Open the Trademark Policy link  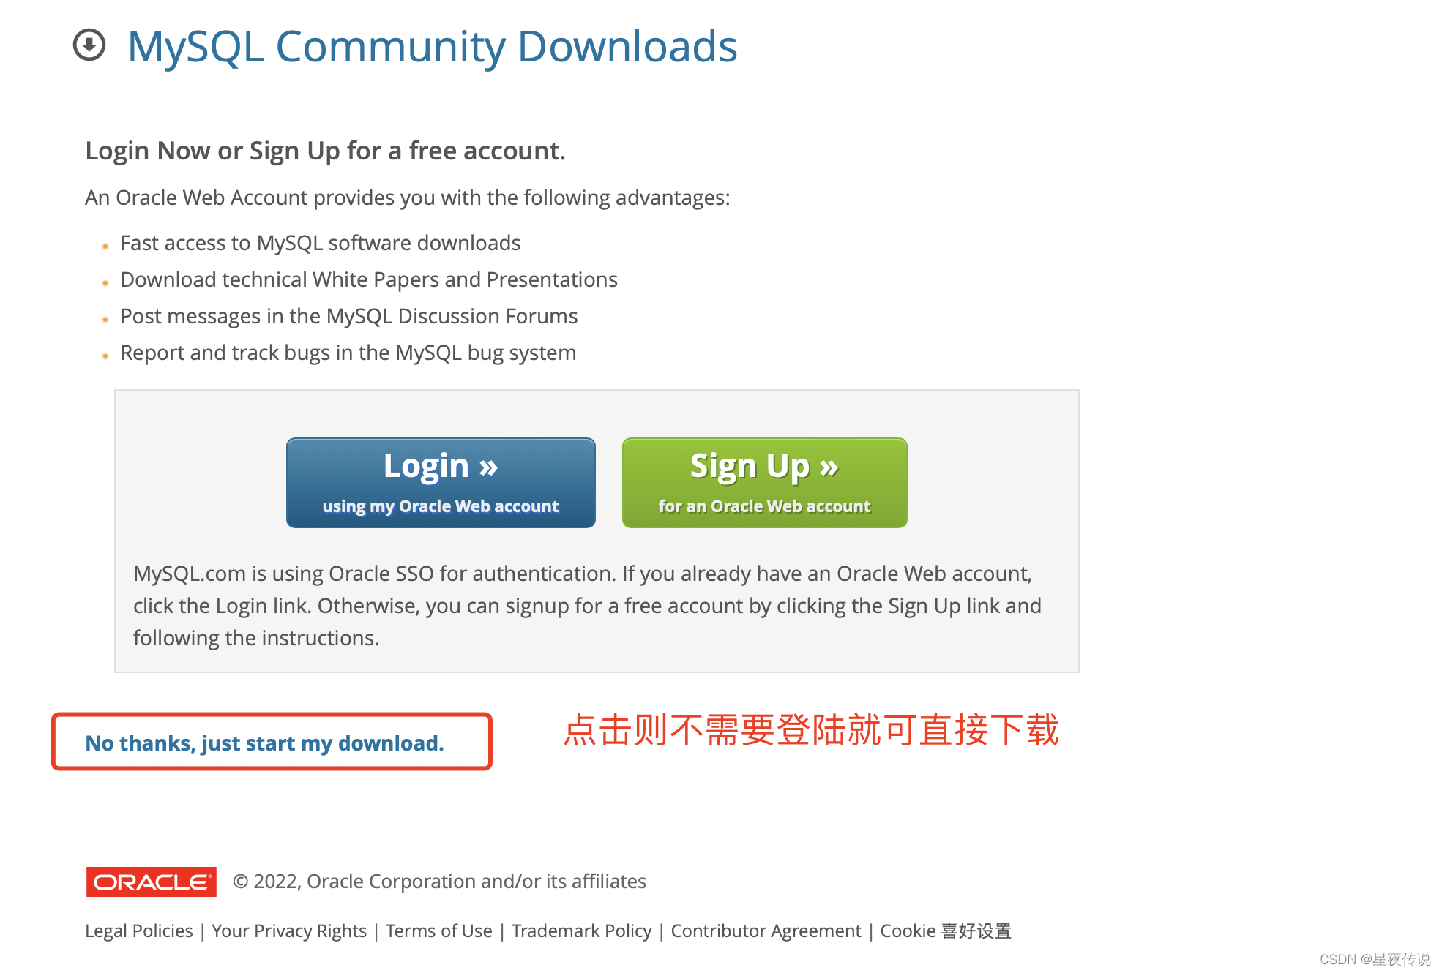[581, 931]
